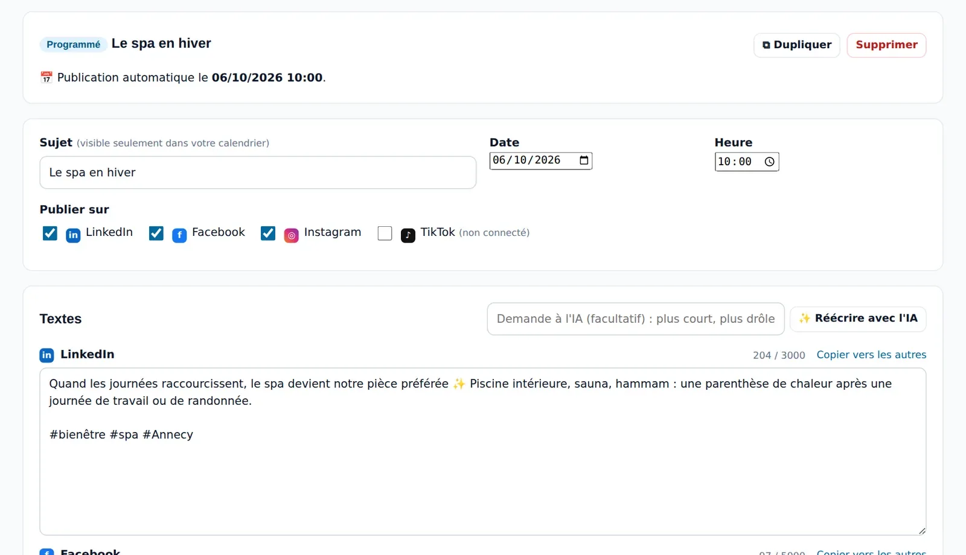Image resolution: width=966 pixels, height=555 pixels.
Task: Uncheck the LinkedIn publishing checkbox
Action: pyautogui.click(x=50, y=233)
